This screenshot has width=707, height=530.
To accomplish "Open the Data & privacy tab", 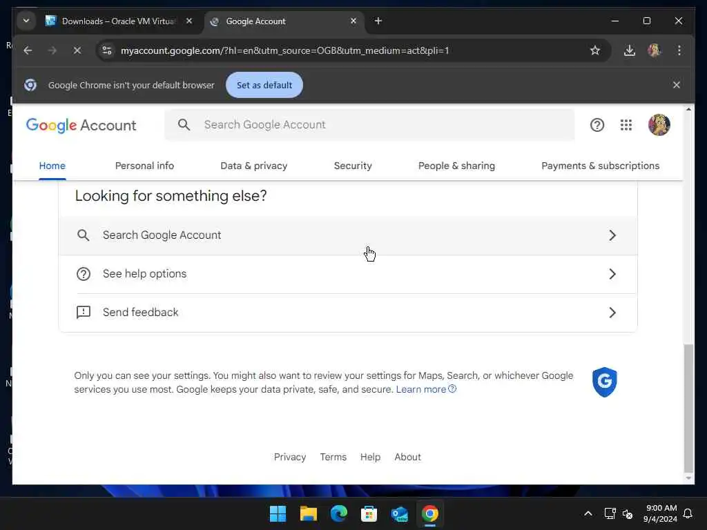I will click(254, 166).
